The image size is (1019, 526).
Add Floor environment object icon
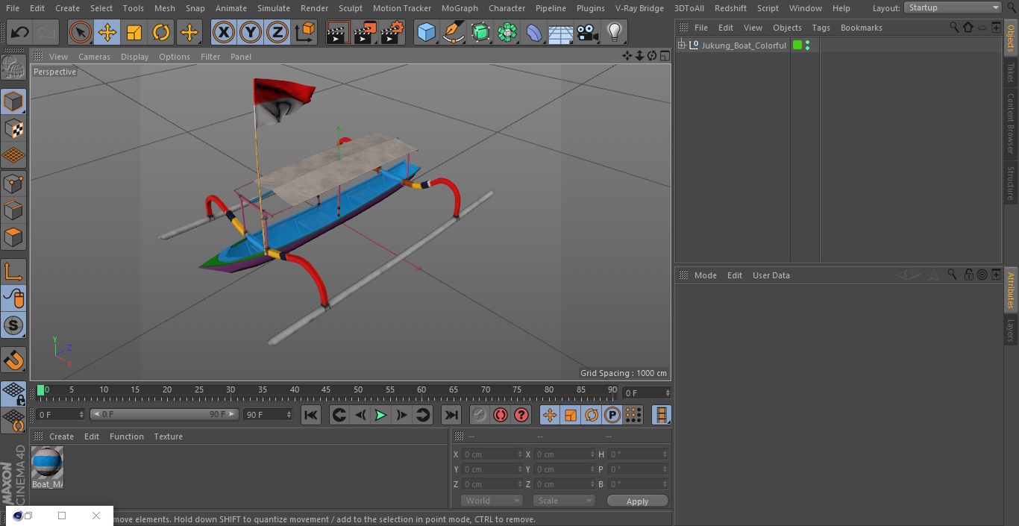click(x=561, y=32)
